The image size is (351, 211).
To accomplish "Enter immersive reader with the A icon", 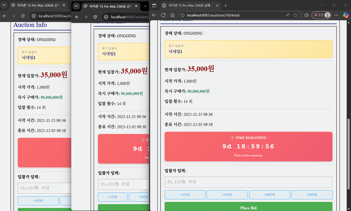I will (x=287, y=15).
